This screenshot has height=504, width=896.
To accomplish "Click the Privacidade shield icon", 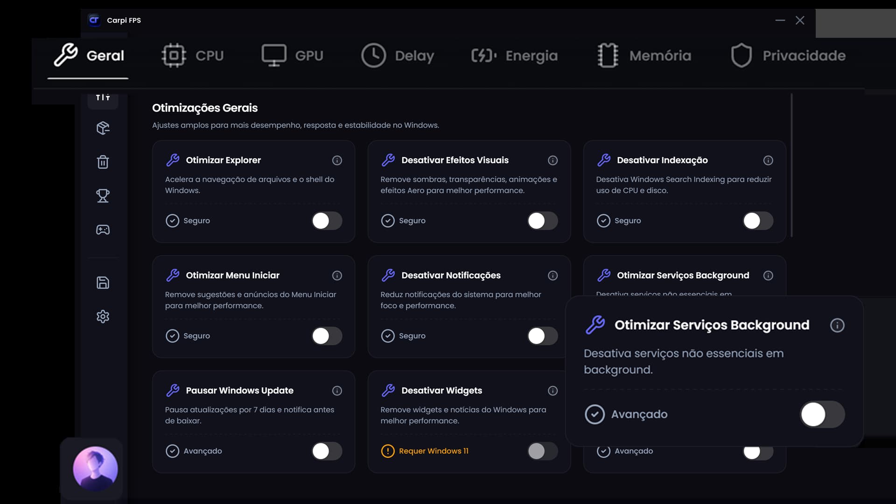I will point(742,55).
